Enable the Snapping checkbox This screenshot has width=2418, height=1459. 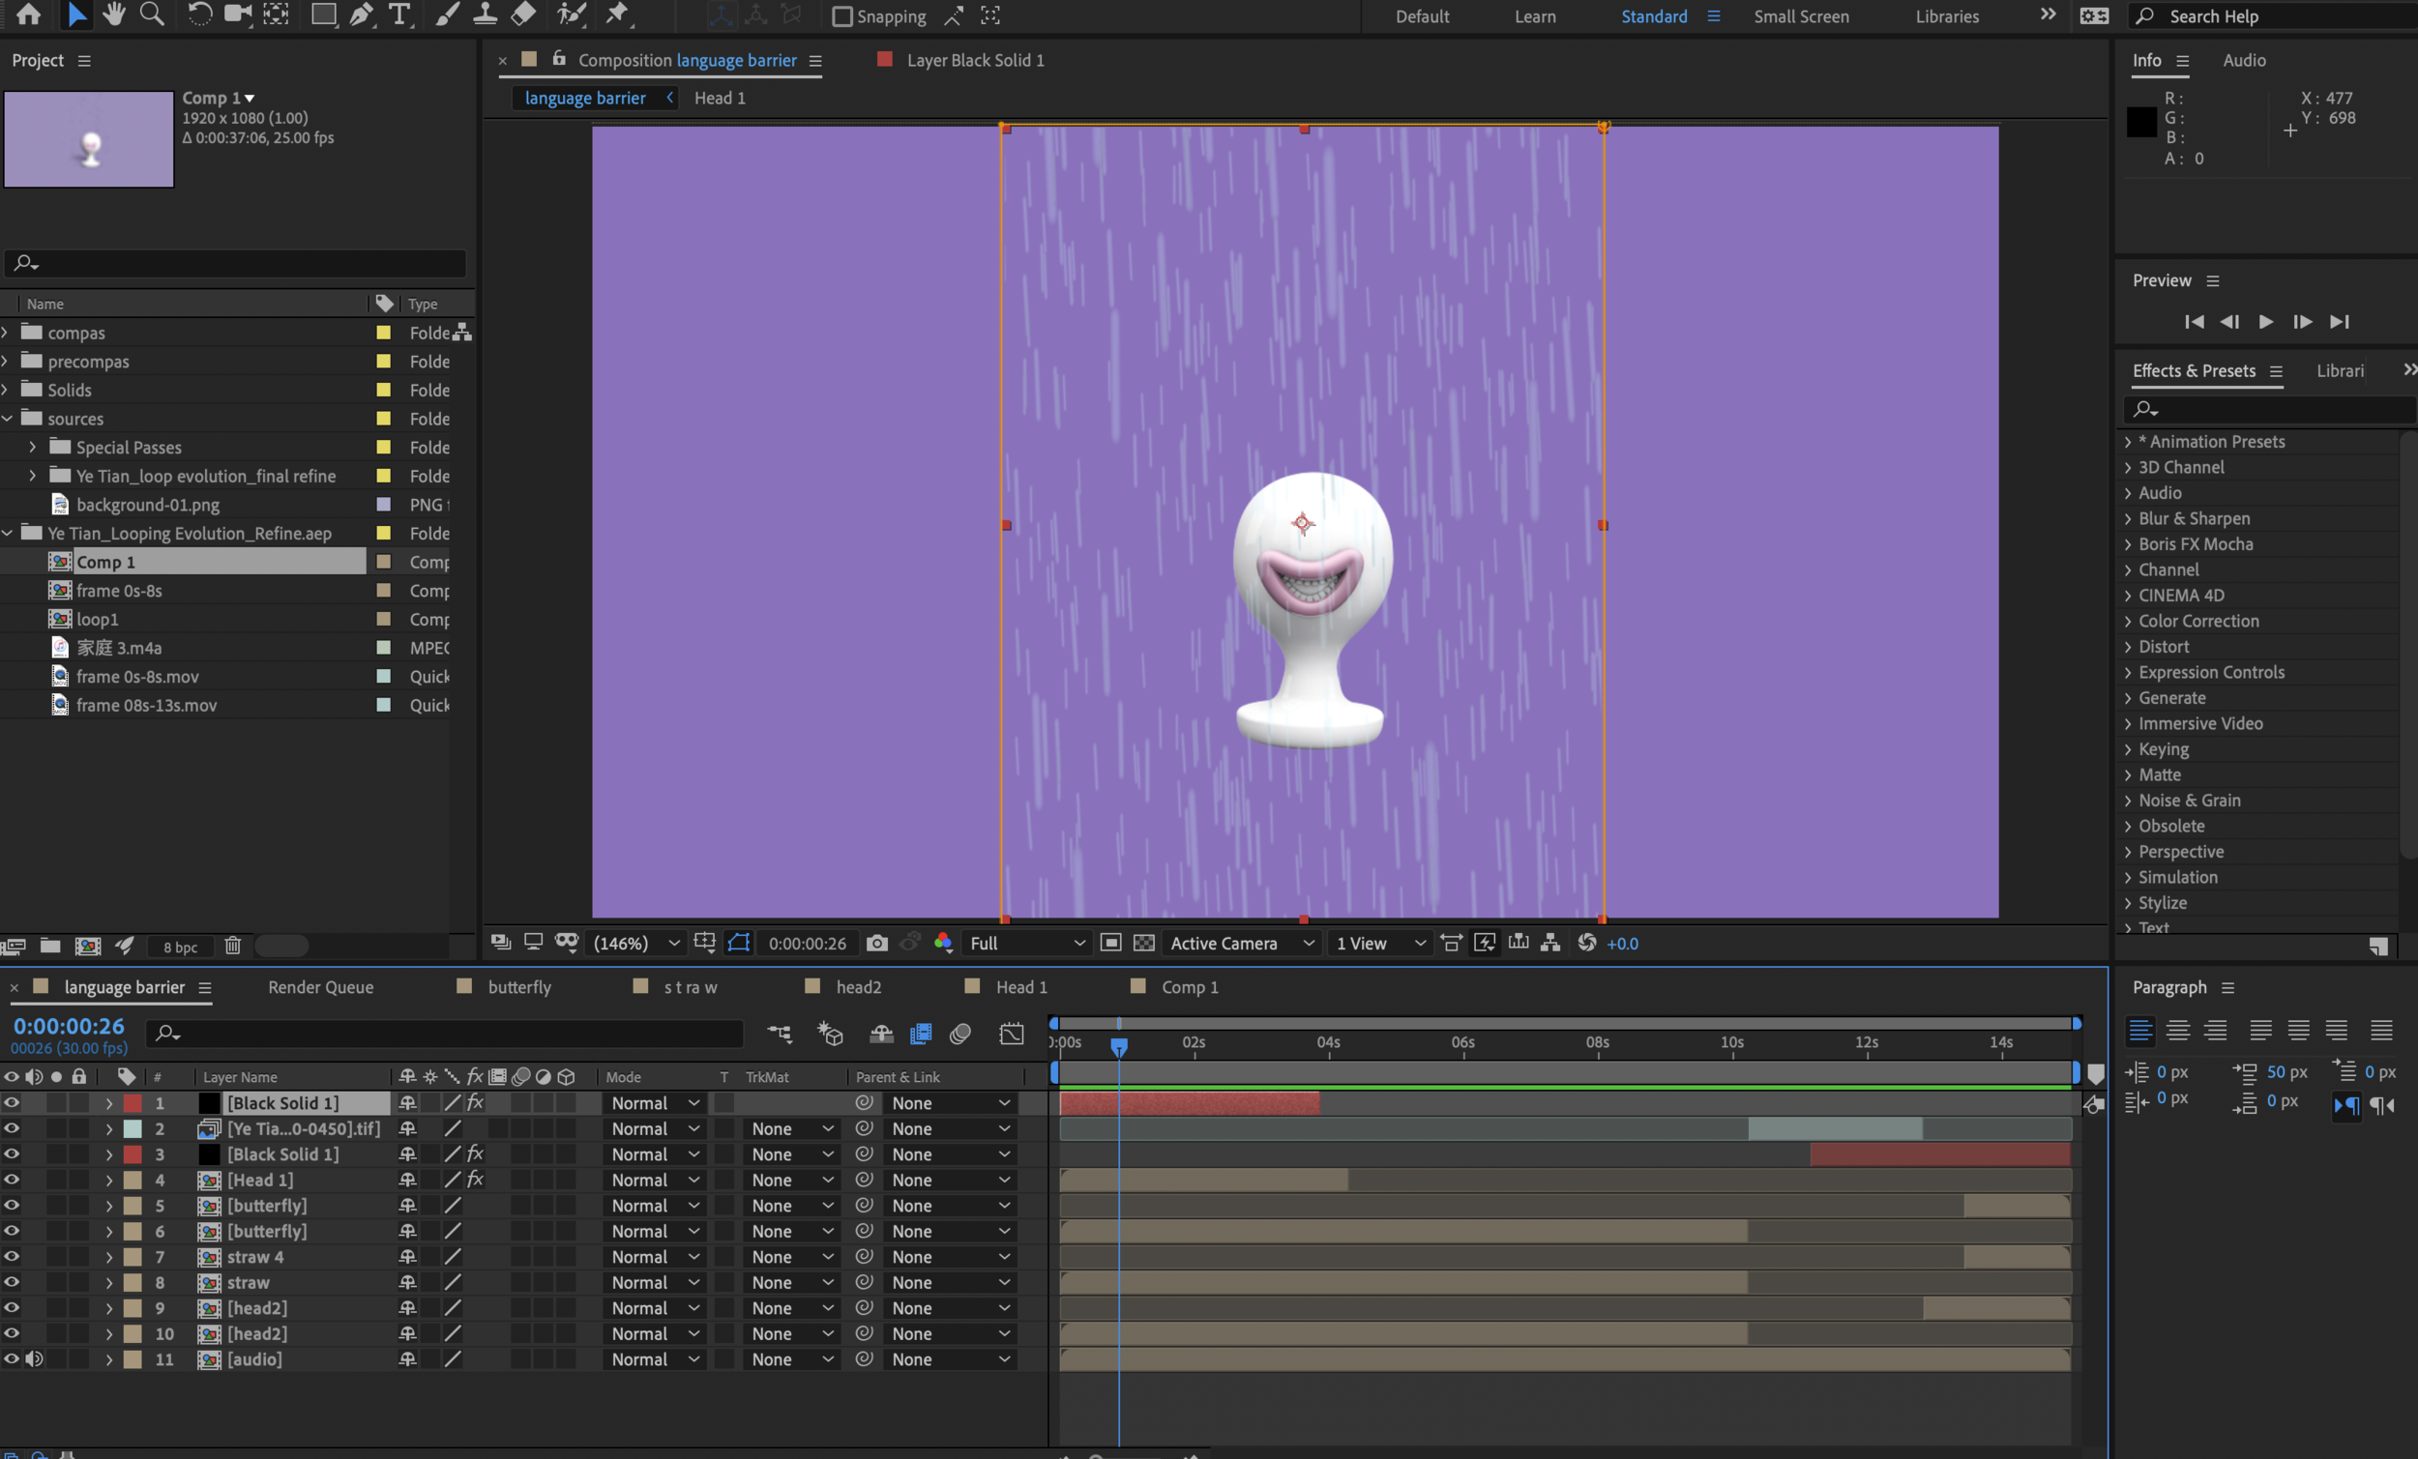pyautogui.click(x=842, y=16)
